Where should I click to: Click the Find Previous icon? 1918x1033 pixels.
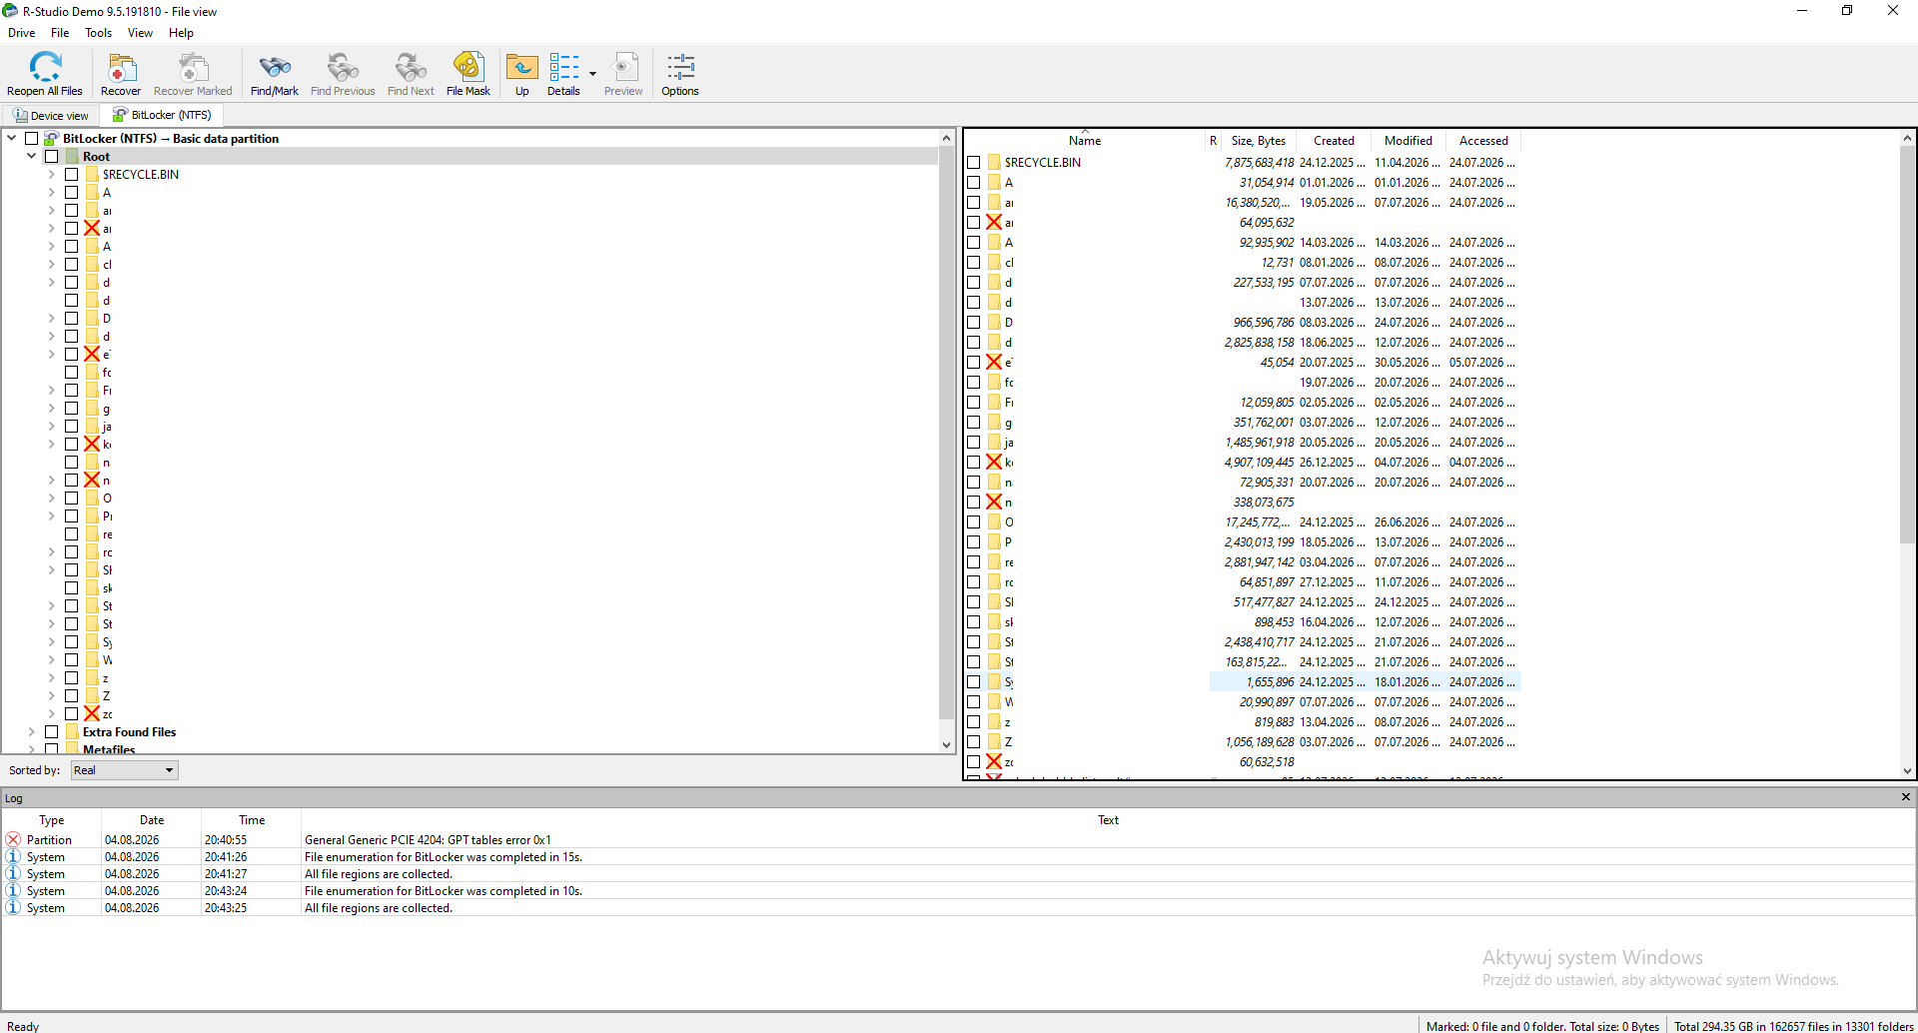343,67
